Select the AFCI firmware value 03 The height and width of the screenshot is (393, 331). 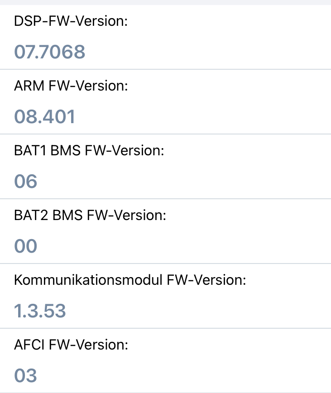tap(26, 376)
